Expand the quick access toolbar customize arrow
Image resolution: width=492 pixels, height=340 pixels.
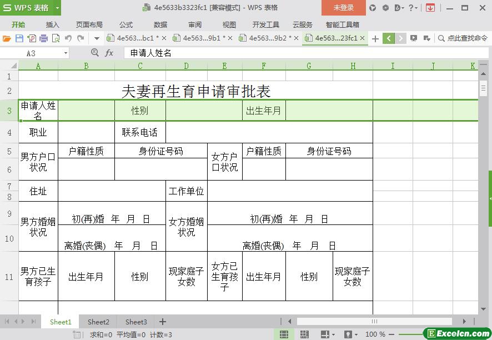[x=97, y=38]
